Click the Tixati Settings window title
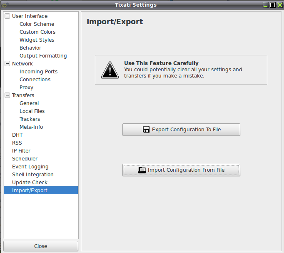 tap(136, 5)
